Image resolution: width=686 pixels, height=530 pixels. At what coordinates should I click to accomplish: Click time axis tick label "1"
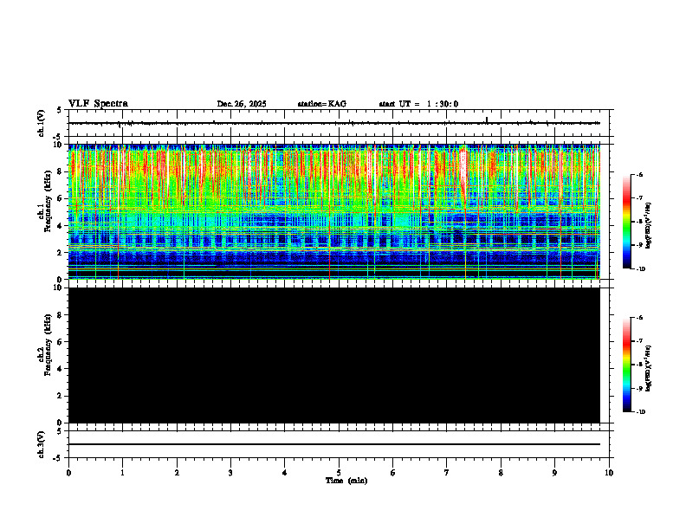tap(122, 473)
